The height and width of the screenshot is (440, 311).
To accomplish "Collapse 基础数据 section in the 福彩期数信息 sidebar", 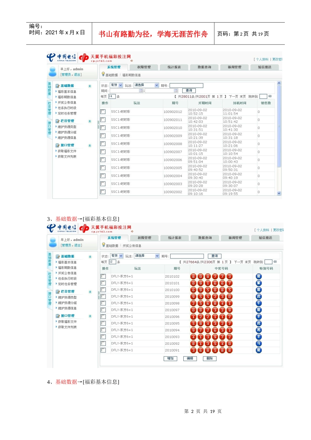I will (90, 86).
